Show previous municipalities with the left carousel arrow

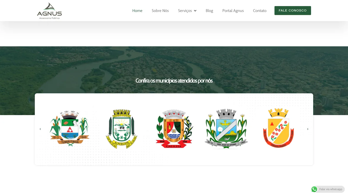click(x=40, y=129)
